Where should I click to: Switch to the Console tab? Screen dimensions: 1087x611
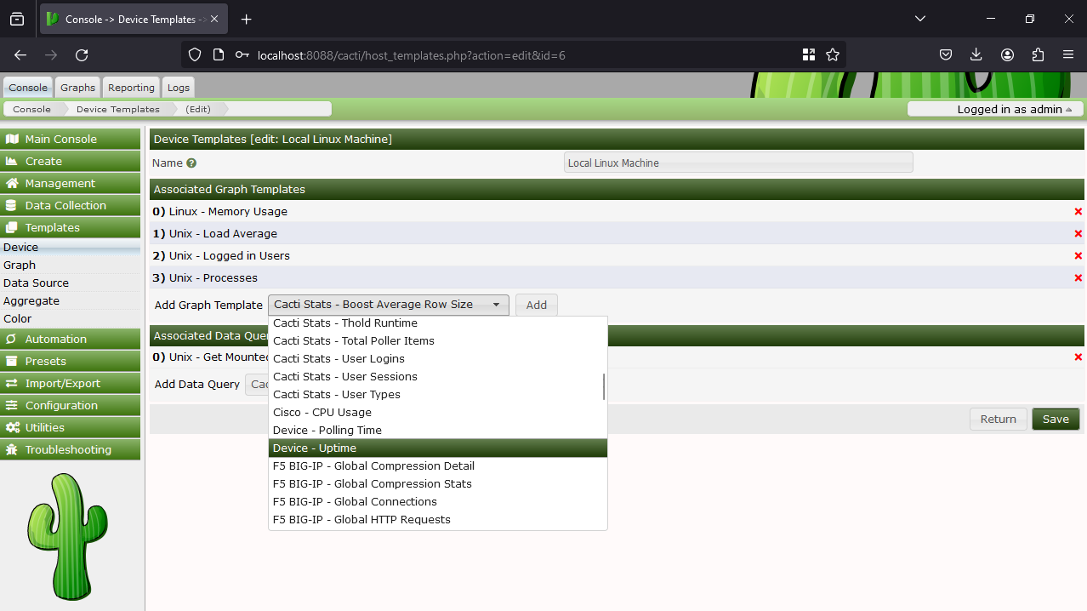click(x=28, y=87)
